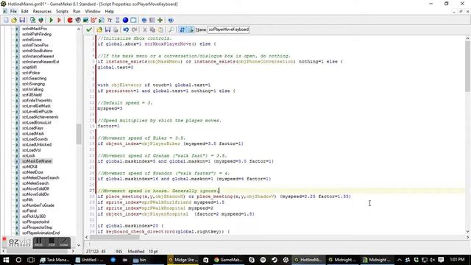The width and height of the screenshot is (471, 265).
Task: Open the Edit menu
Action: click(24, 12)
